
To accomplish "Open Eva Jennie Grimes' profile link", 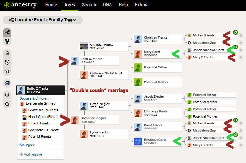I will click(40, 103).
